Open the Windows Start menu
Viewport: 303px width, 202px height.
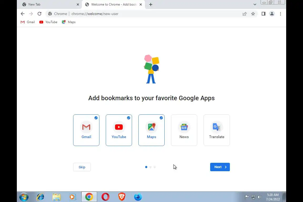[24, 197]
